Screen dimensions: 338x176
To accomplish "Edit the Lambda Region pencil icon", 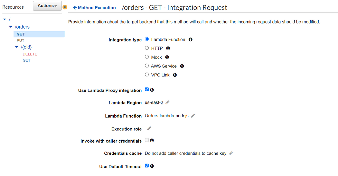I will (167, 102).
